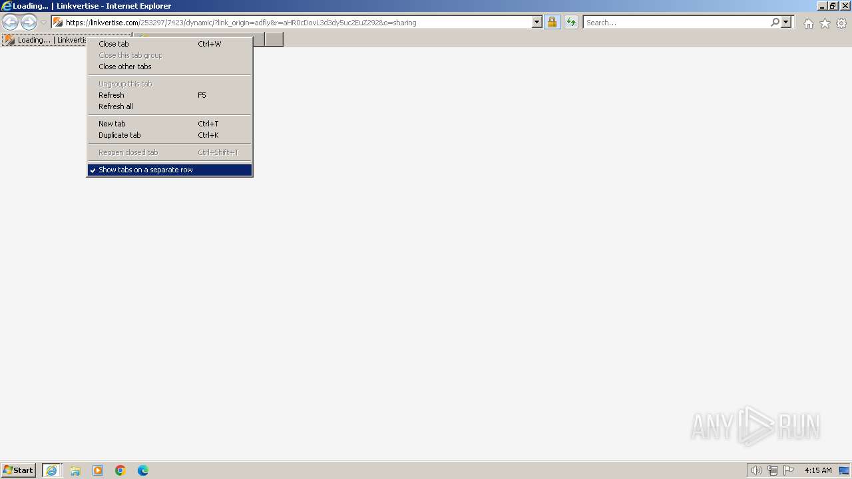This screenshot has width=852, height=479.
Task: Click the Forward navigation arrow
Action: [x=29, y=23]
